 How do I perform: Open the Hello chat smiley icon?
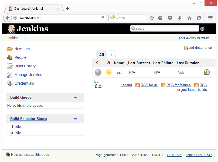click(199, 18)
